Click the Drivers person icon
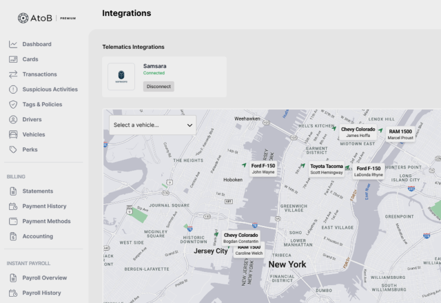The image size is (441, 303). pos(13,120)
